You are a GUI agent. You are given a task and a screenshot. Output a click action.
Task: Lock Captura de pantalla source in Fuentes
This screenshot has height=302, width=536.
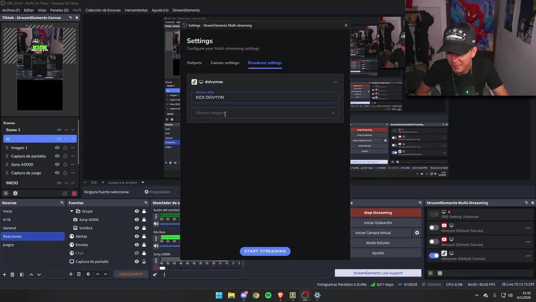[x=144, y=262]
